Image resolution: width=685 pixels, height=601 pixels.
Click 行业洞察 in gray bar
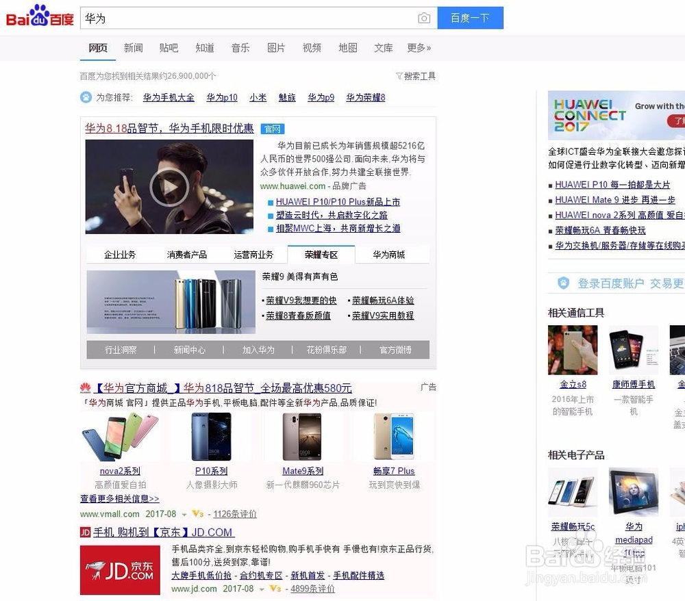[x=121, y=350]
